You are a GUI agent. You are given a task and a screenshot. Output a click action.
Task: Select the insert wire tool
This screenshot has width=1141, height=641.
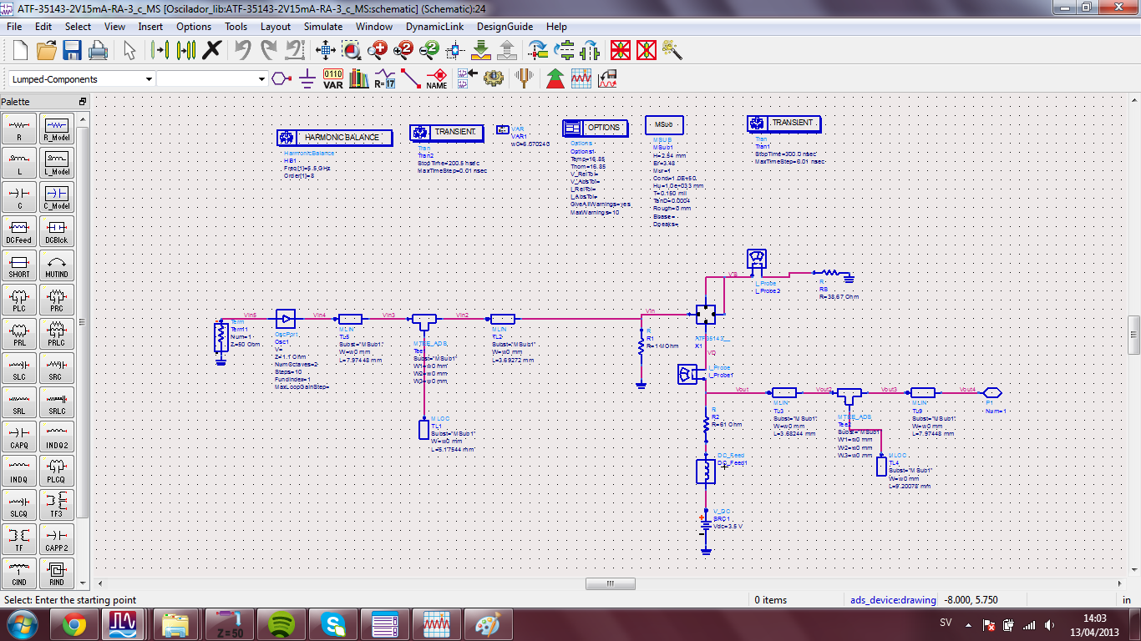410,78
